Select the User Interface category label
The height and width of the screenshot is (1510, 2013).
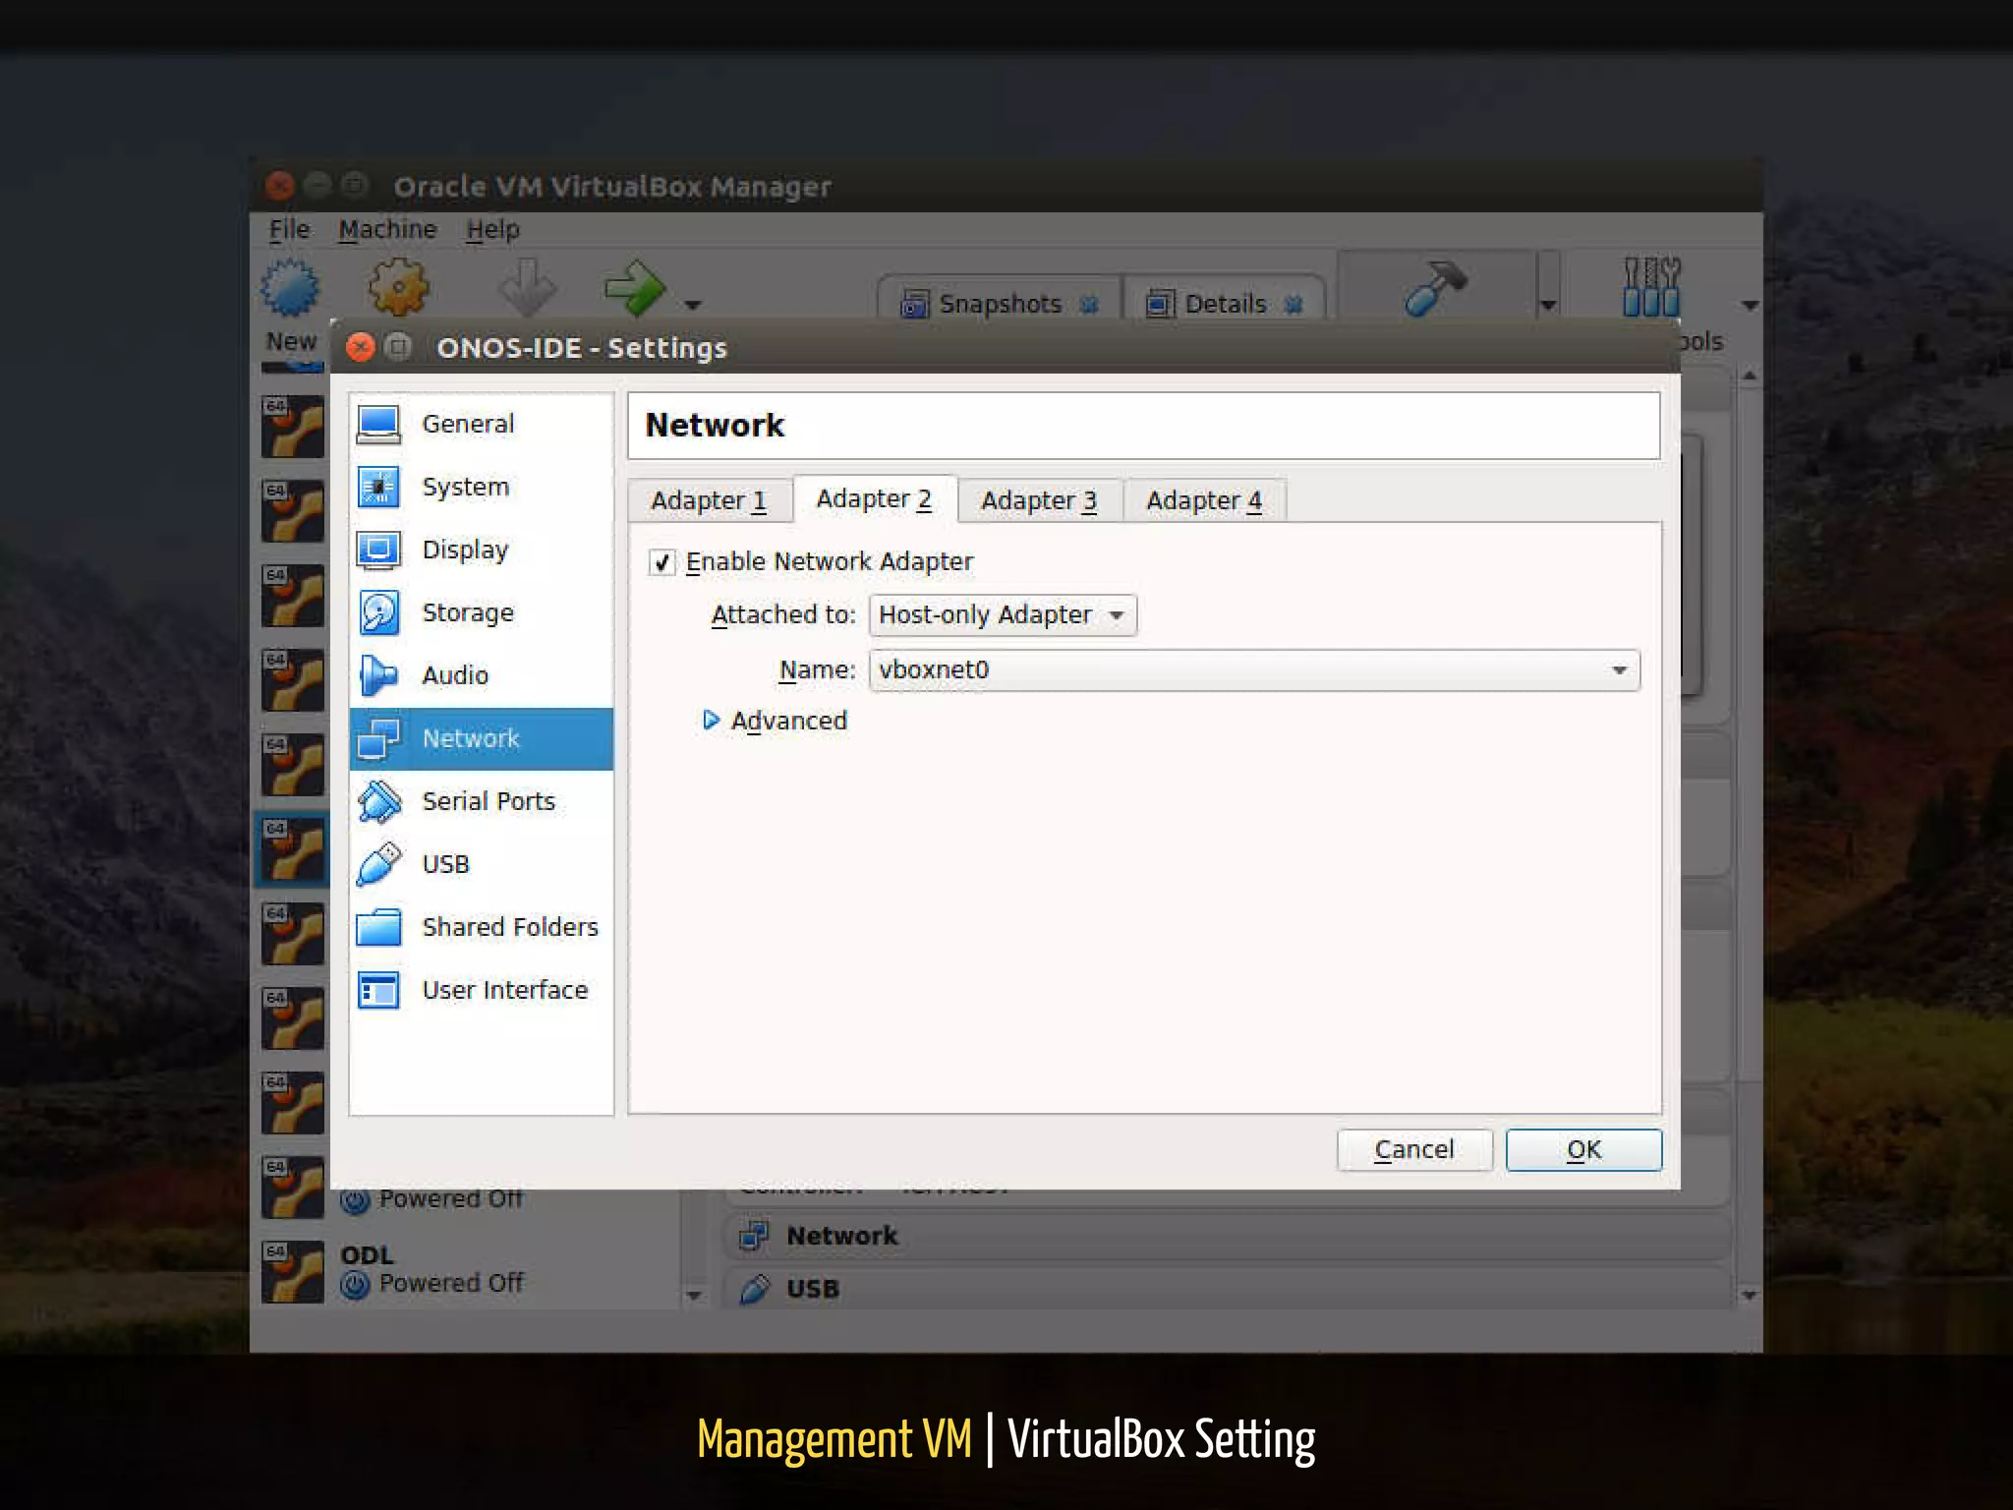(505, 990)
